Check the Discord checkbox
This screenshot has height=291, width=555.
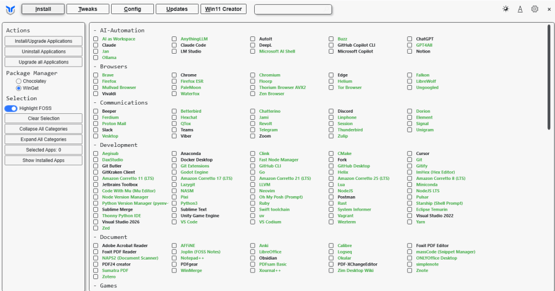(x=331, y=111)
